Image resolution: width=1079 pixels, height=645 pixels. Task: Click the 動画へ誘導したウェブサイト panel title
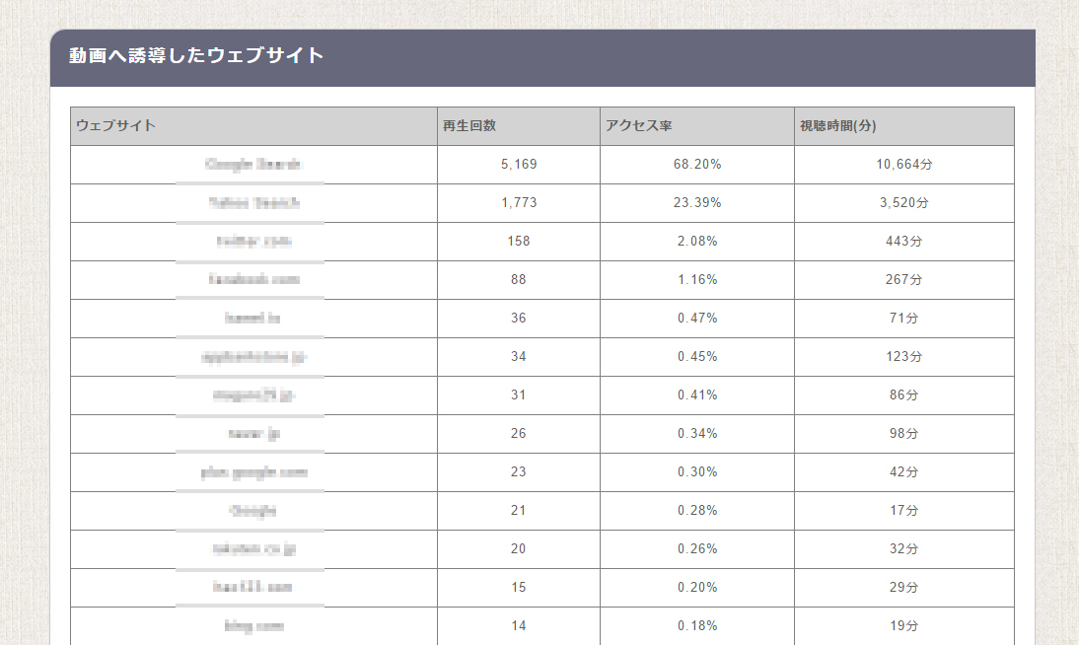[196, 55]
